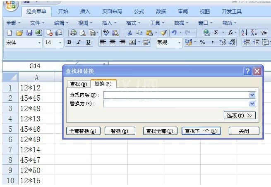Open the 文件 dropdown menu
Viewport: 271px width, 187px height.
tap(37, 23)
